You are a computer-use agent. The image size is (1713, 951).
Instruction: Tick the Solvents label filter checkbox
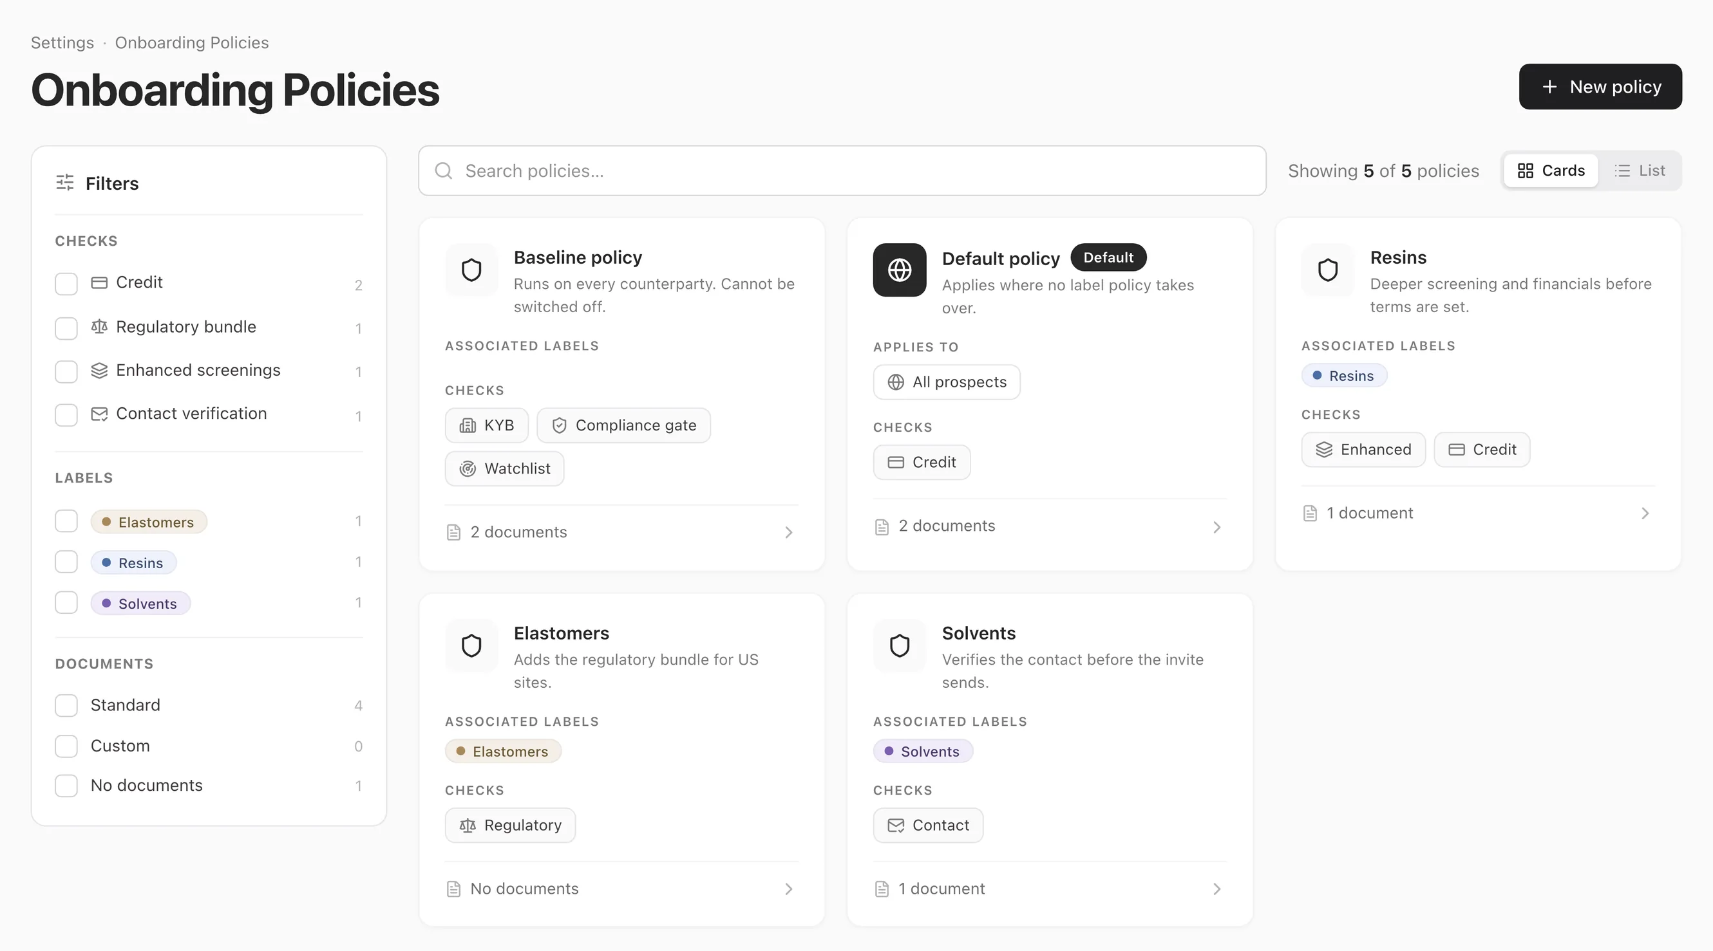[66, 603]
